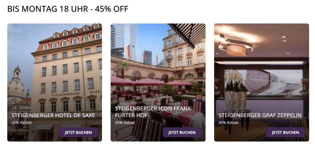
Task: Click Jetzt Buchen for Graf Zeppelin
Action: pyautogui.click(x=286, y=132)
